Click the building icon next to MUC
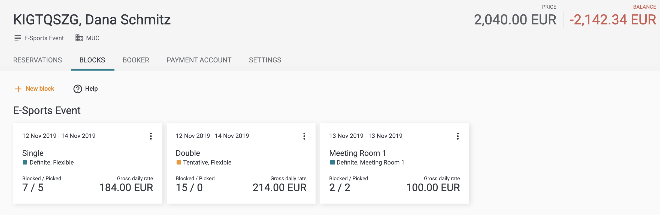The width and height of the screenshot is (660, 215). 79,38
